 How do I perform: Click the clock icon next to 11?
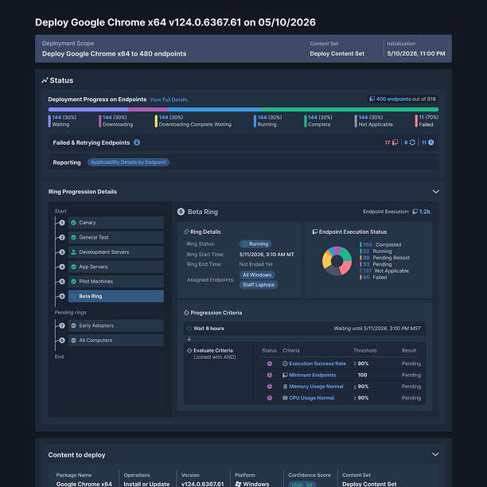[431, 142]
